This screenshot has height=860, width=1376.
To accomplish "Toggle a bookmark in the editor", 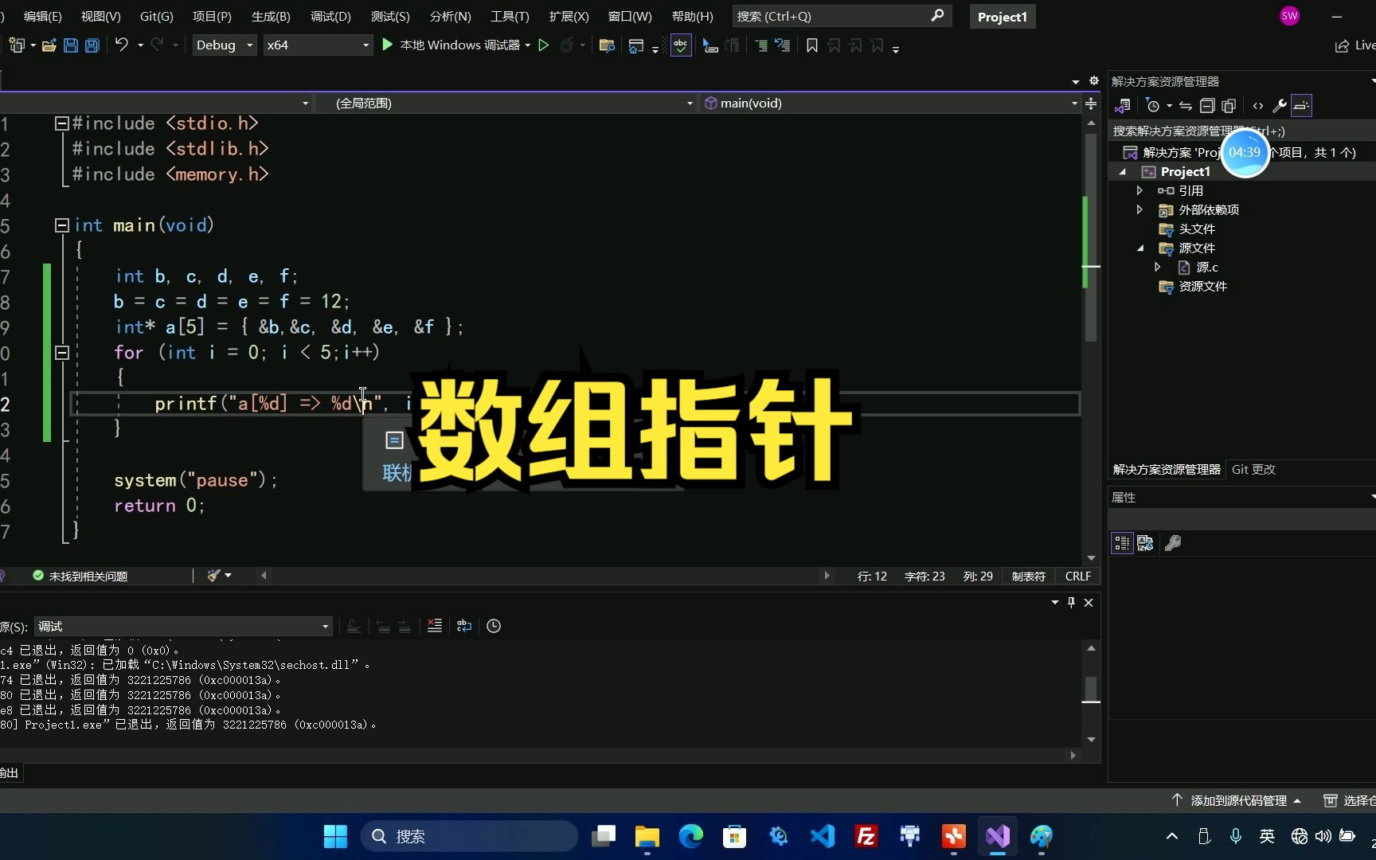I will [811, 45].
